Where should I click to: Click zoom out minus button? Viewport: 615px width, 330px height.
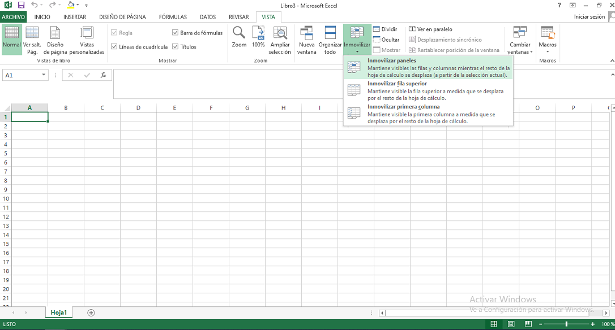pos(540,324)
